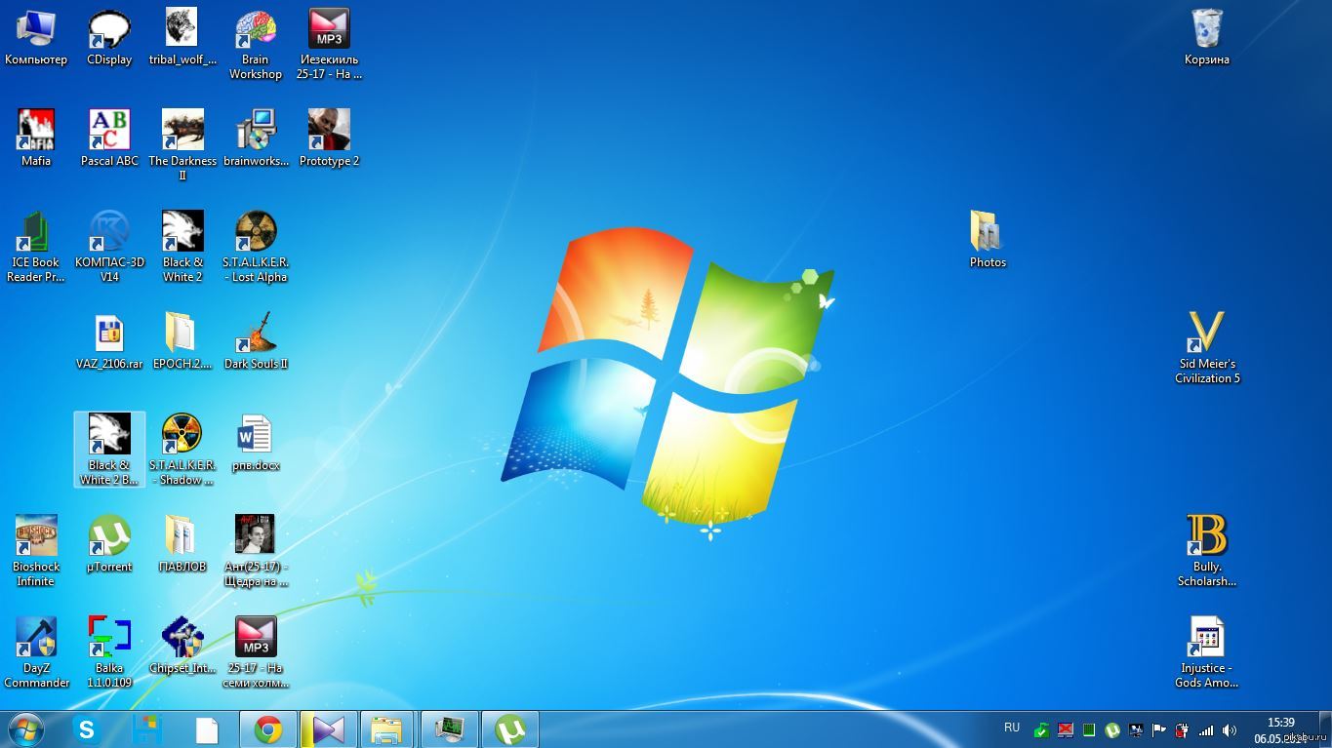1332x748 pixels.
Task: Select the tribal_wolf image file
Action: (182, 39)
